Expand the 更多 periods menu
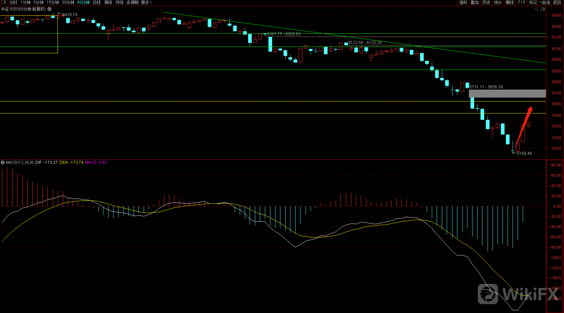Image resolution: width=564 pixels, height=313 pixels. click(x=147, y=3)
